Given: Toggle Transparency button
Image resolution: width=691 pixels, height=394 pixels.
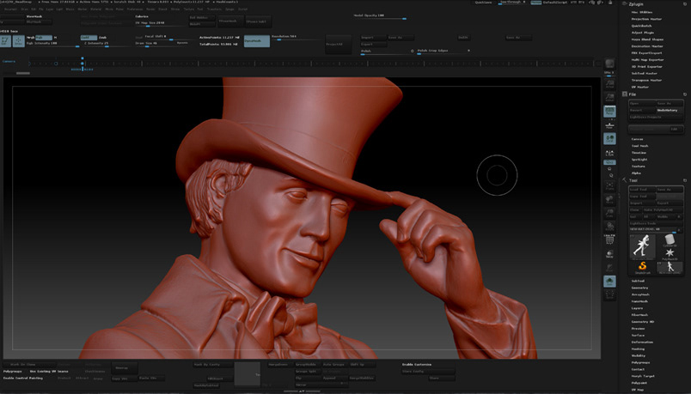Looking at the screenshot, I should [609, 253].
